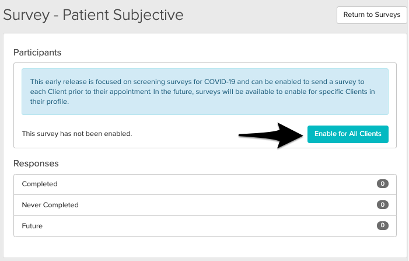Click the Participants section heading
This screenshot has height=261, width=409.
point(37,53)
